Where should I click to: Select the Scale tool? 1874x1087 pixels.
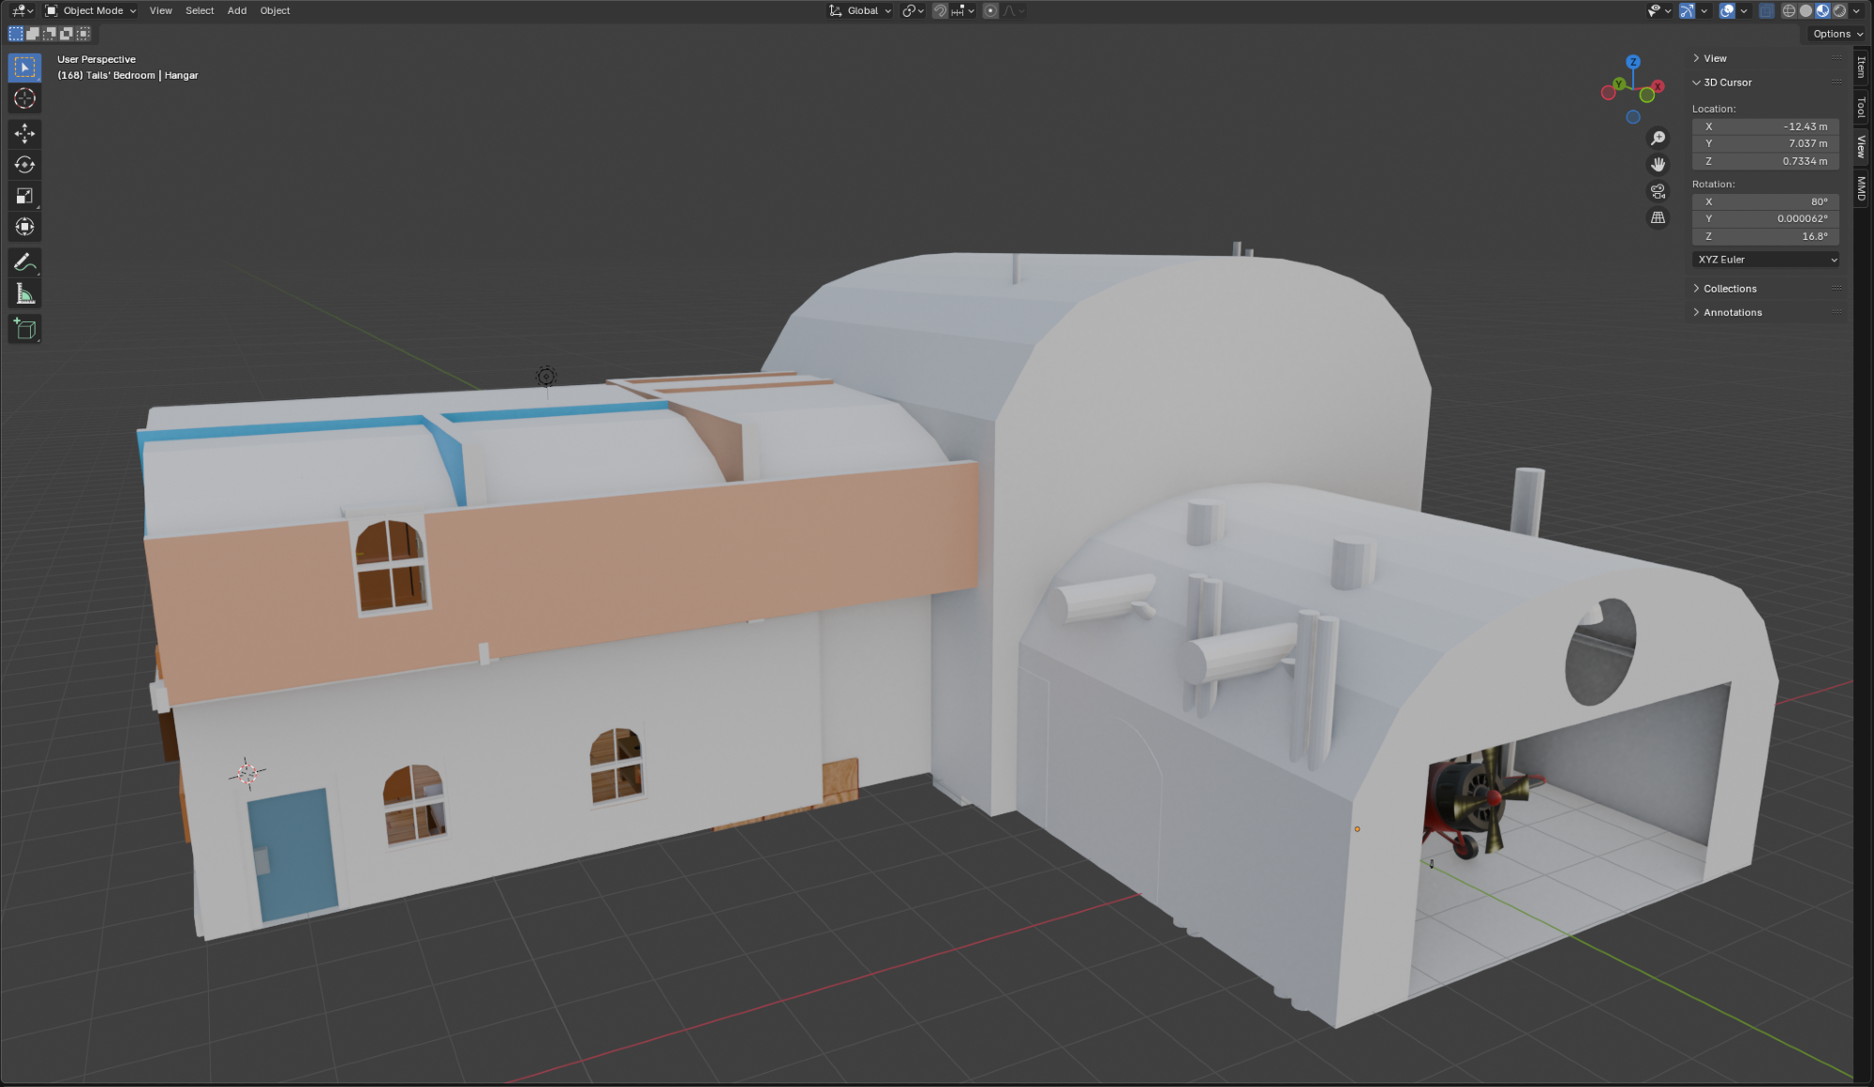click(24, 196)
